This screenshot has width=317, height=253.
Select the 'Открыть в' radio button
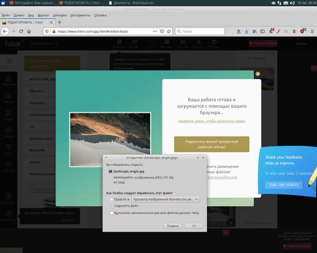[x=111, y=199]
